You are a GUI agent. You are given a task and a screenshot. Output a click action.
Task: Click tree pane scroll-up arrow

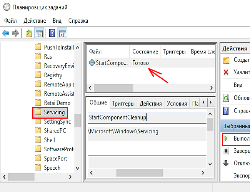pos(77,48)
